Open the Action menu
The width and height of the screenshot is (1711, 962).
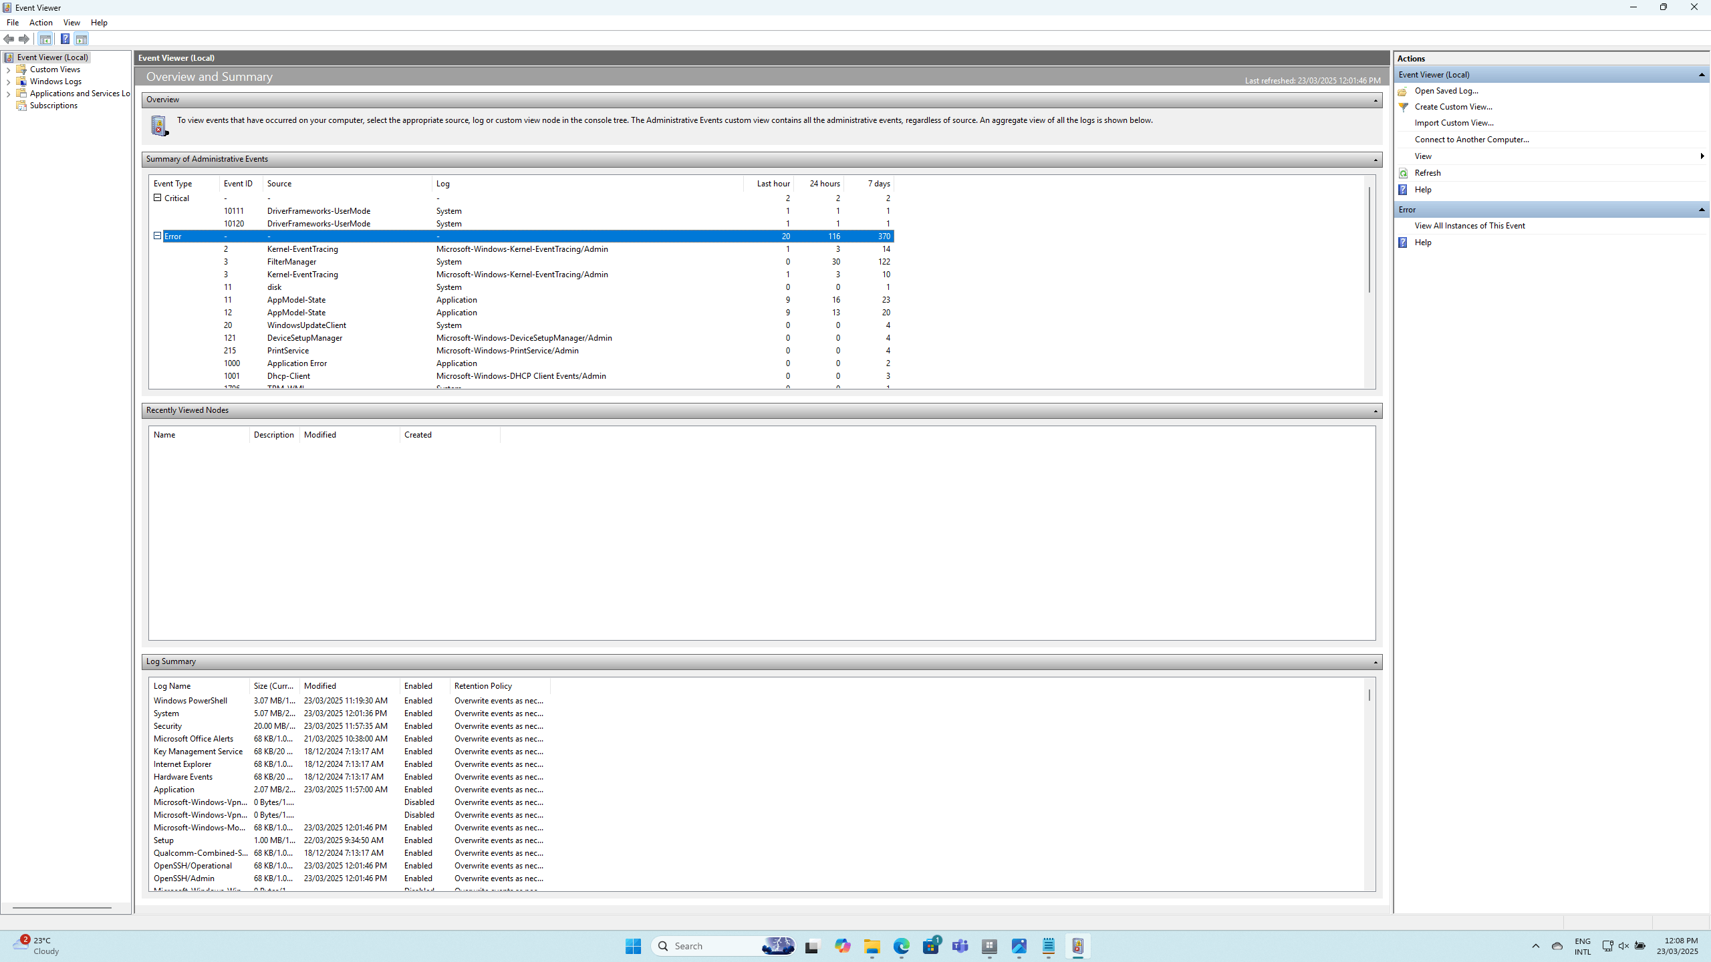41,23
